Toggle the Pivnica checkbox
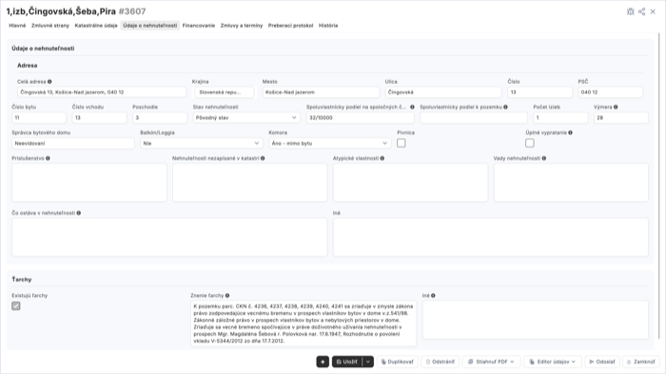The image size is (666, 374). coord(401,144)
